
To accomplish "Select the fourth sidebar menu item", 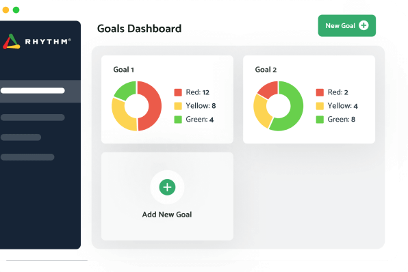I will pos(27,157).
